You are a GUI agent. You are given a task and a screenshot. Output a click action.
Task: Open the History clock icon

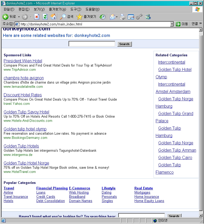click(x=103, y=17)
